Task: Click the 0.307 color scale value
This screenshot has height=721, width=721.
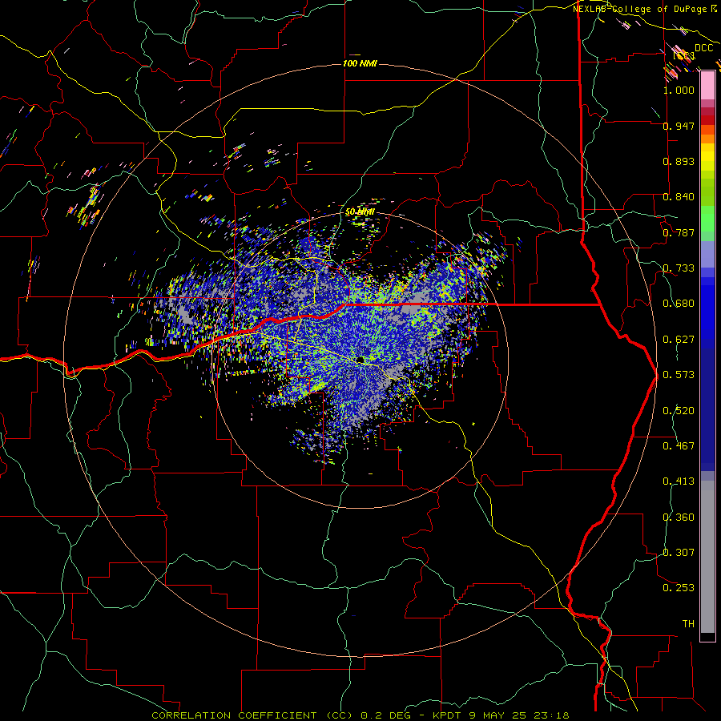Action: coord(679,553)
